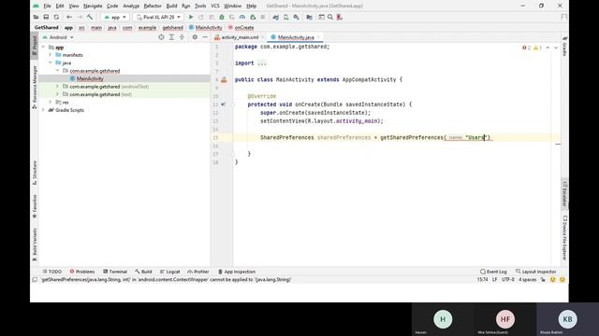Open the File menu
This screenshot has height=336, width=599.
point(47,7)
